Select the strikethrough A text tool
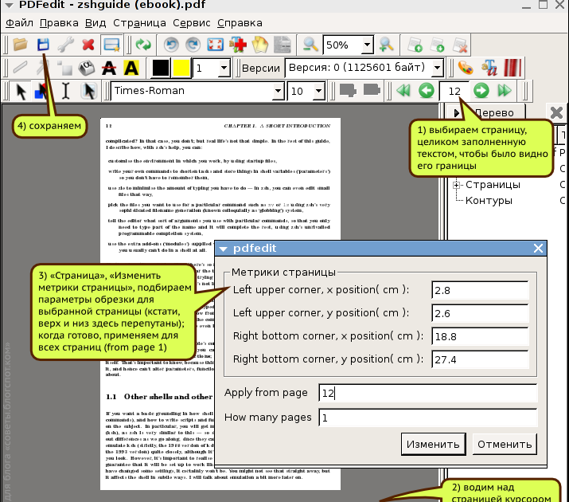Viewport: 569px width, 502px height. 109,68
